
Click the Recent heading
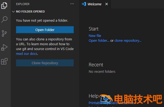click(x=96, y=65)
